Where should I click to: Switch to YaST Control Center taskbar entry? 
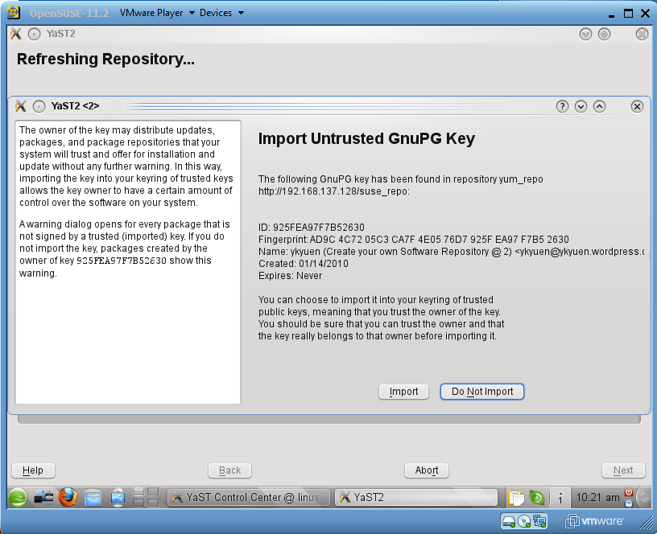pos(249,498)
